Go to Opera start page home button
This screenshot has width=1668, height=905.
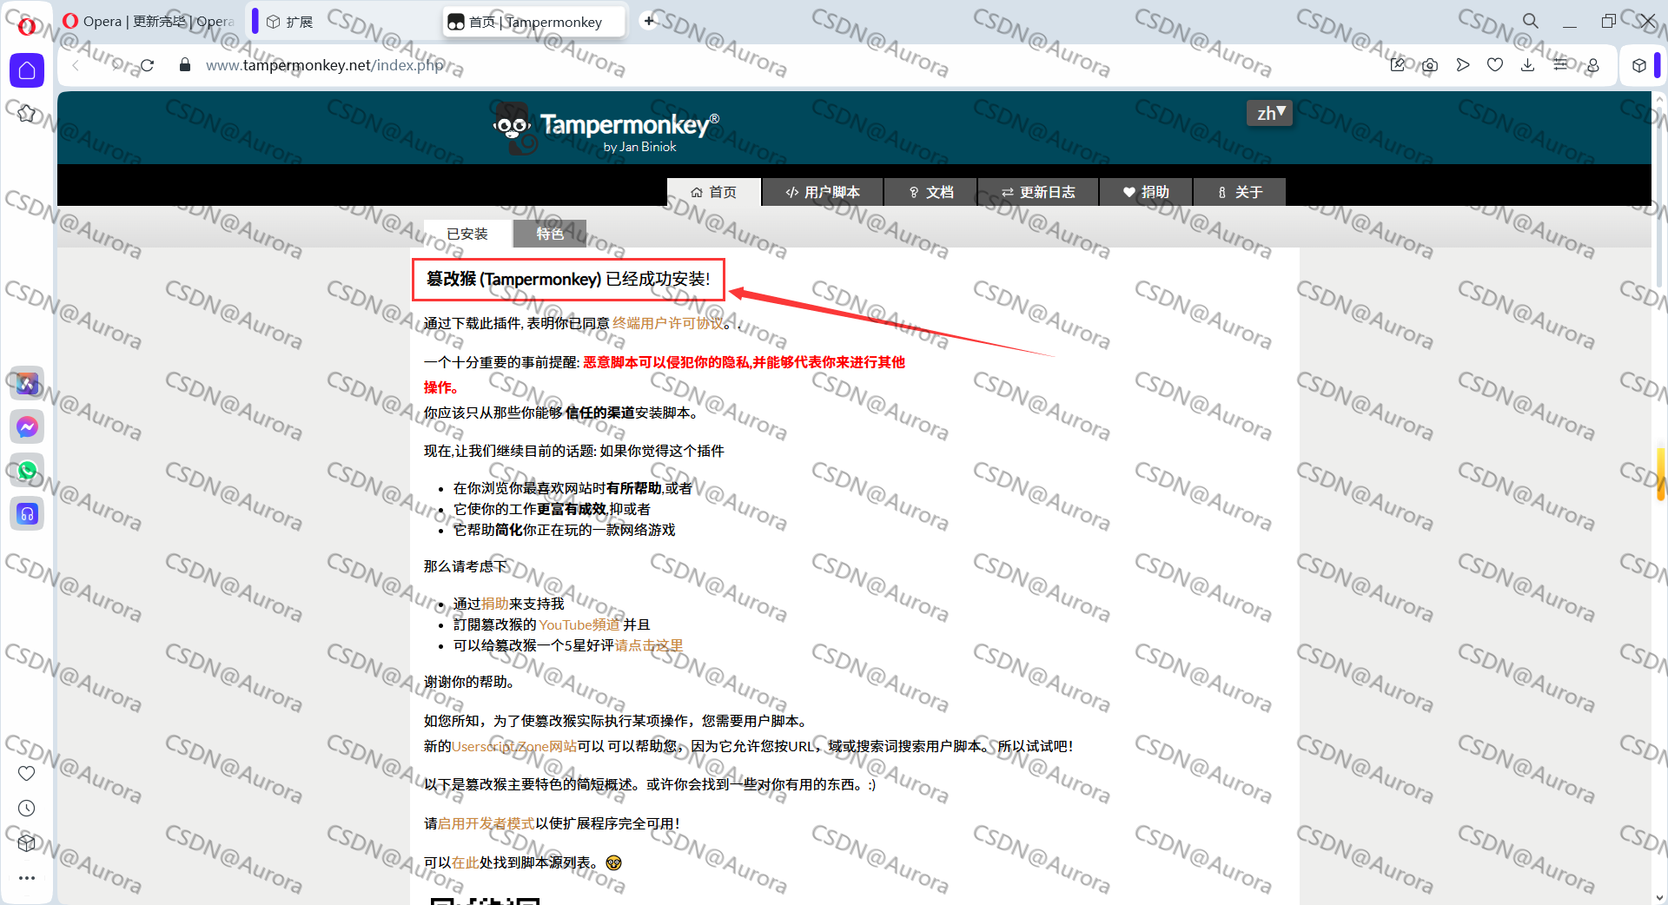tap(27, 70)
